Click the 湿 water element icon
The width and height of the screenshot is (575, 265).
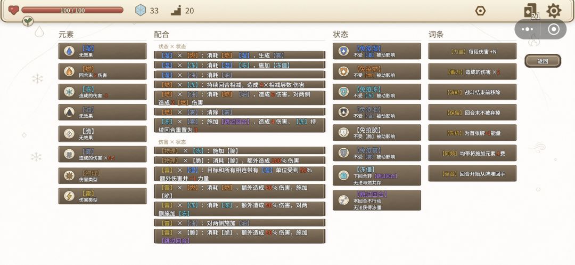point(69,51)
